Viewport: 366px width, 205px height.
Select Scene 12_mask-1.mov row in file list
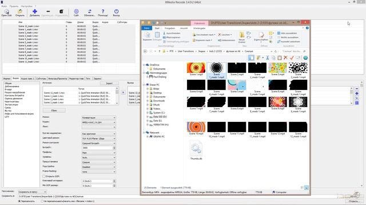[69, 26]
